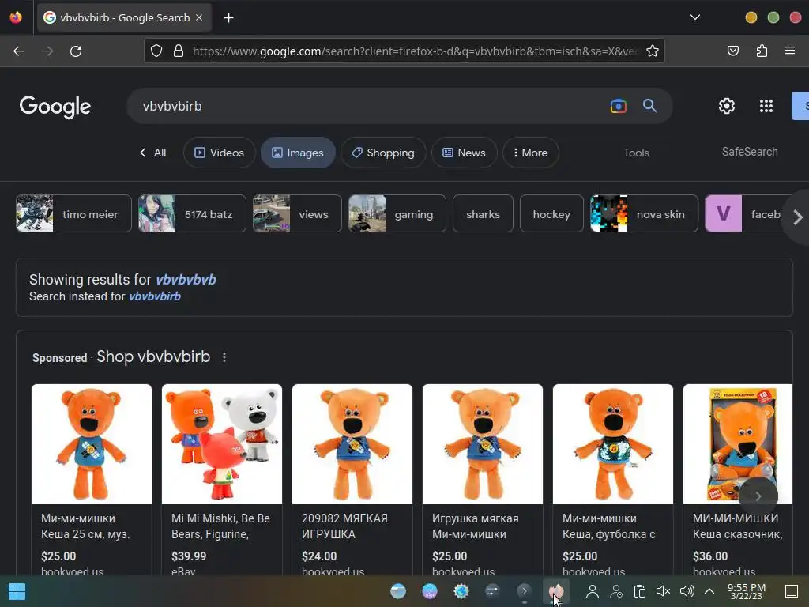Show the desktop with the square button
Viewport: 809px width, 607px height.
[792, 591]
